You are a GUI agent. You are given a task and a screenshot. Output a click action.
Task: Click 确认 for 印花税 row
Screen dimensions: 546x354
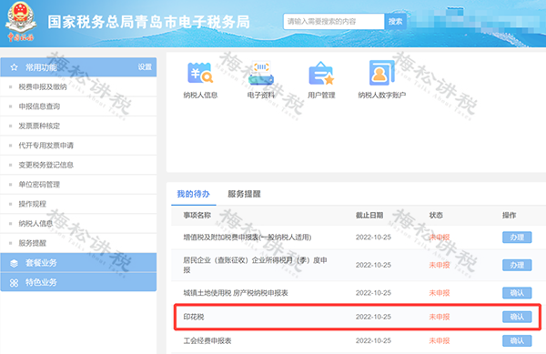(x=517, y=317)
